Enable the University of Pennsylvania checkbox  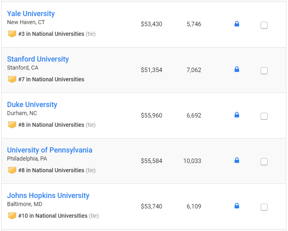264,161
